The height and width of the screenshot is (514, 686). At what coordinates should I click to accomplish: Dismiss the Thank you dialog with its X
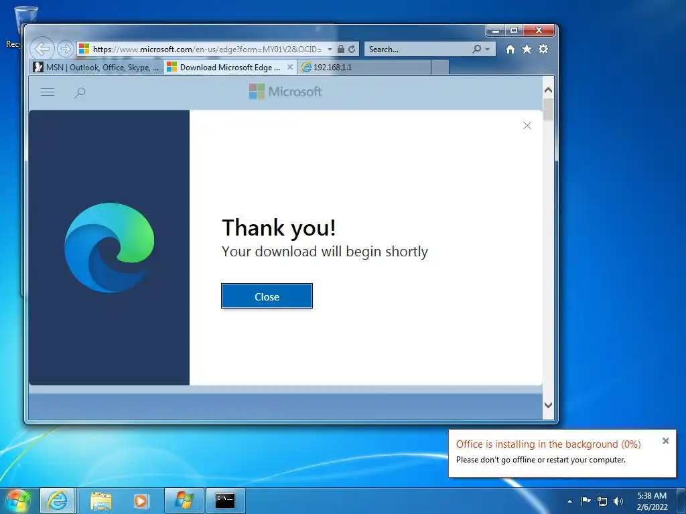[x=527, y=126]
